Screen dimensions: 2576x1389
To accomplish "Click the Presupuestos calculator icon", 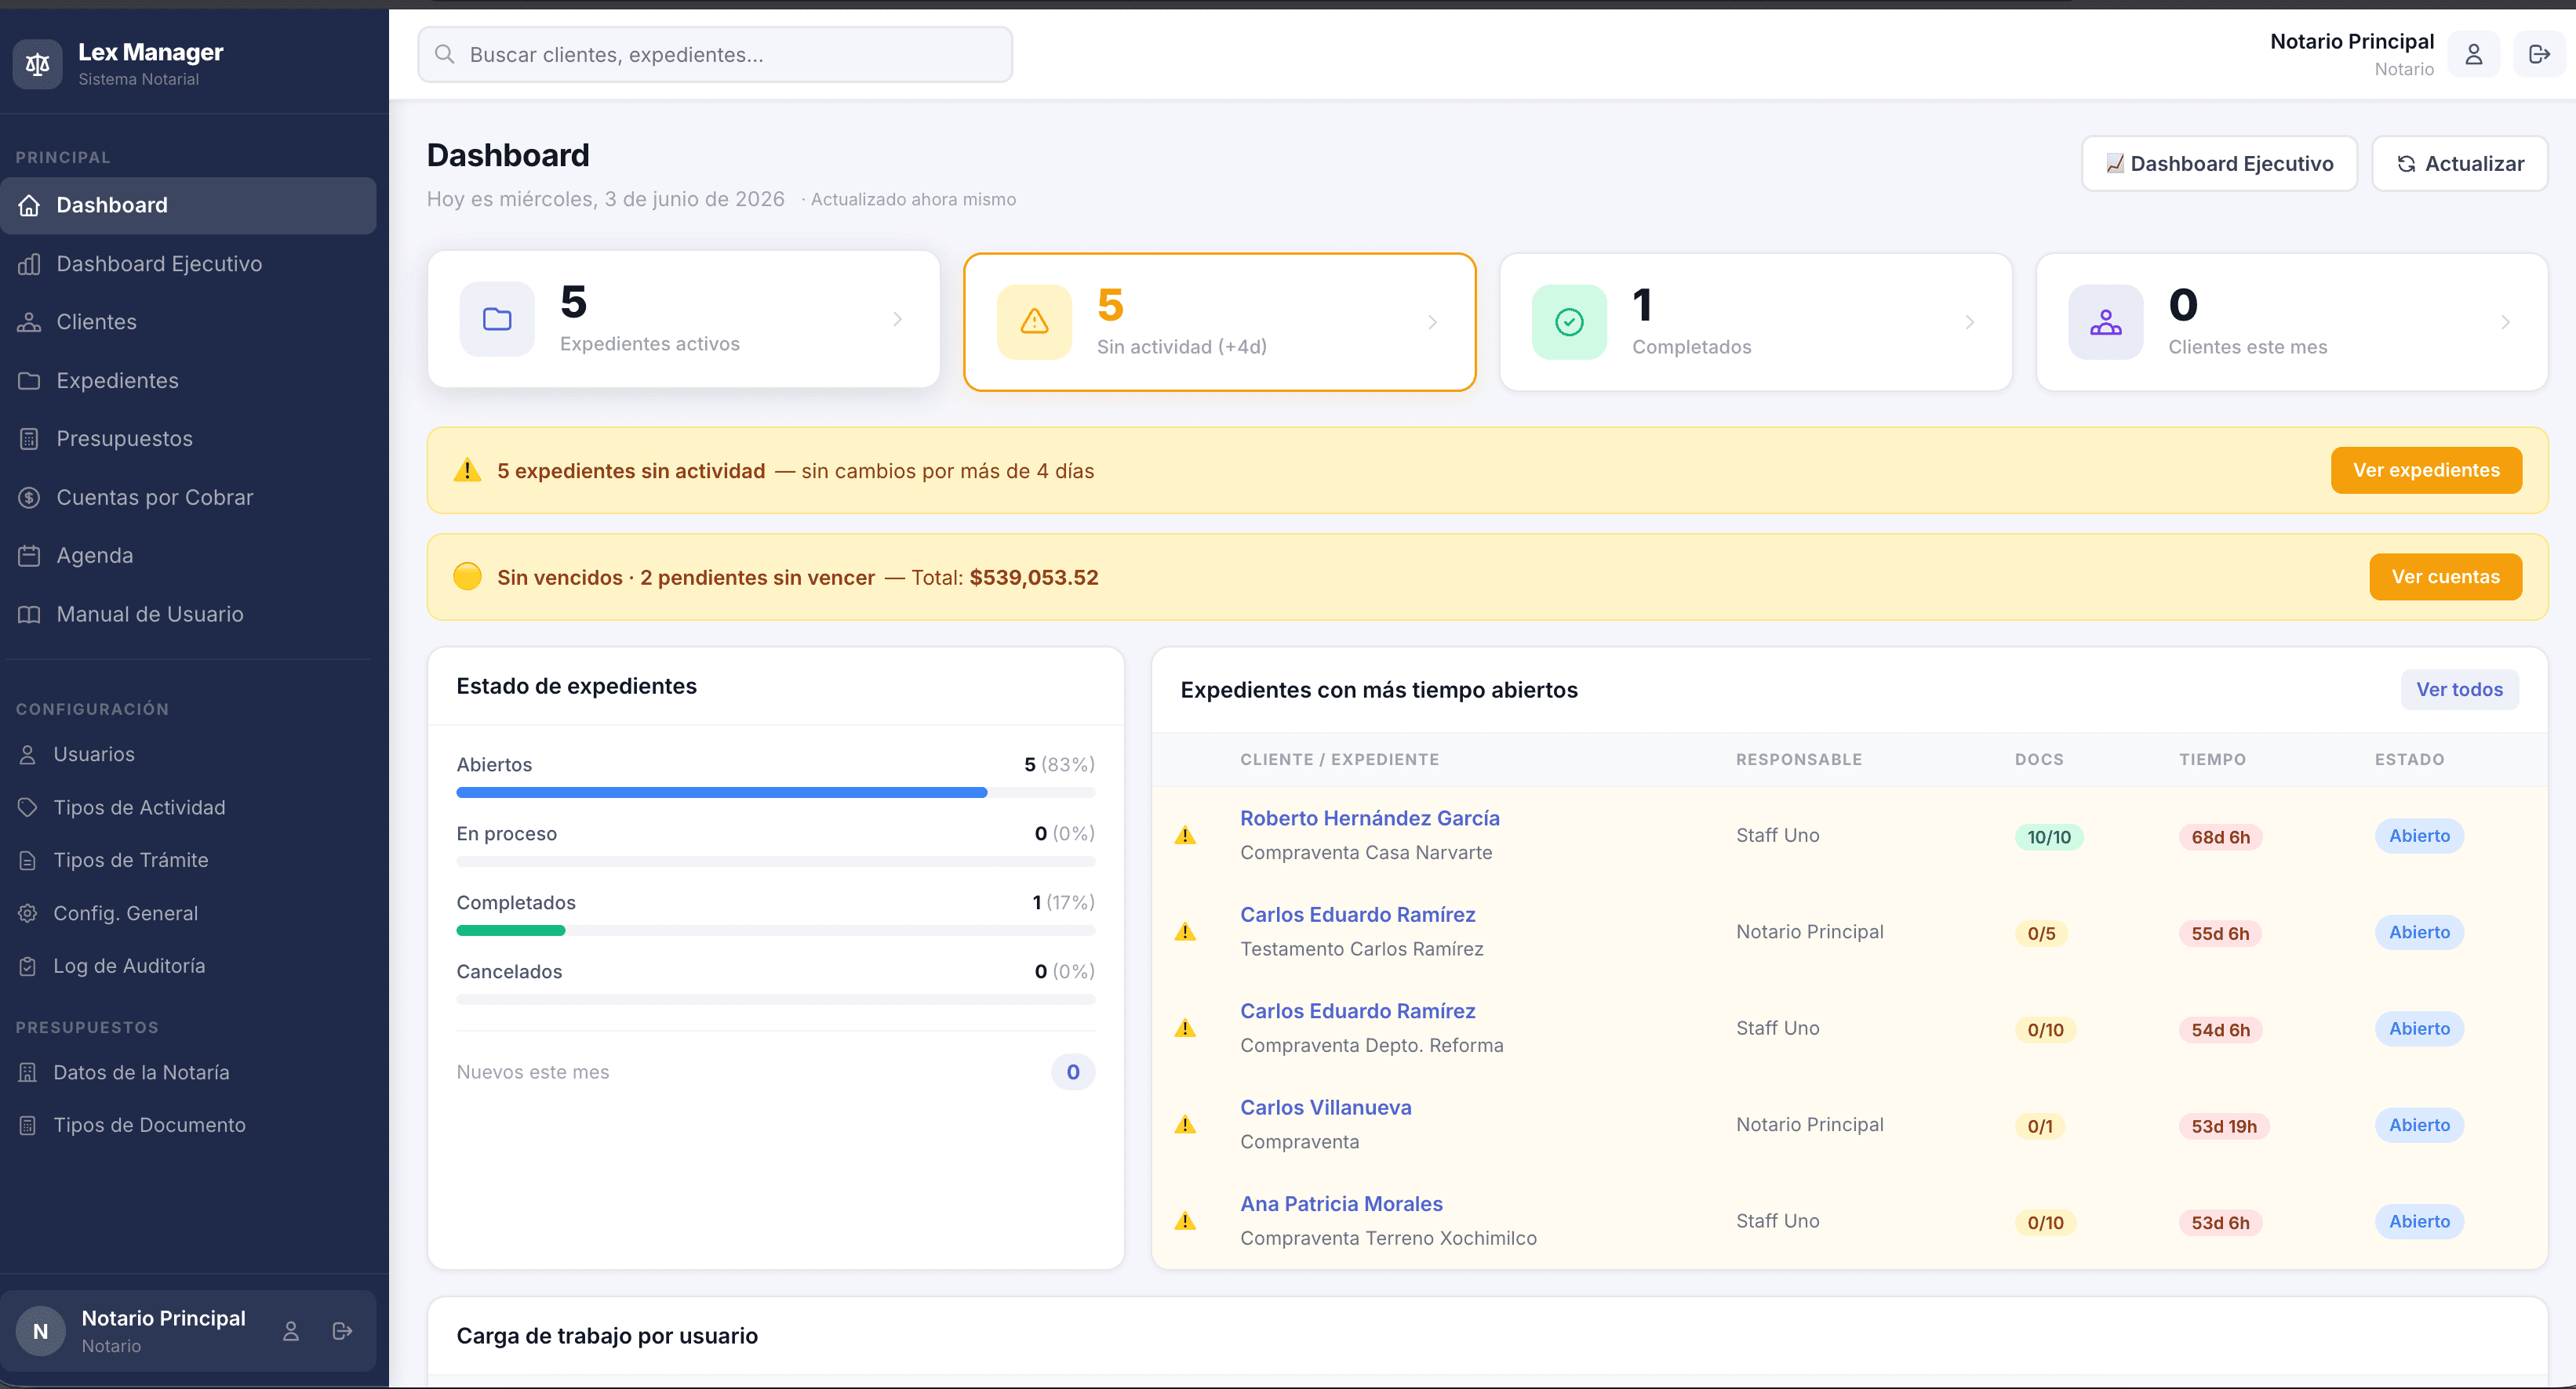I will (29, 439).
